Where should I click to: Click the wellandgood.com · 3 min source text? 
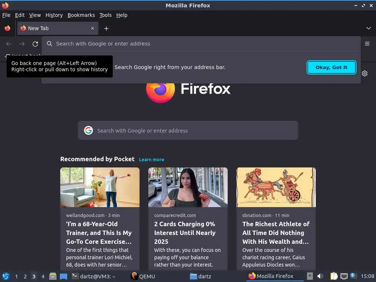tap(93, 215)
